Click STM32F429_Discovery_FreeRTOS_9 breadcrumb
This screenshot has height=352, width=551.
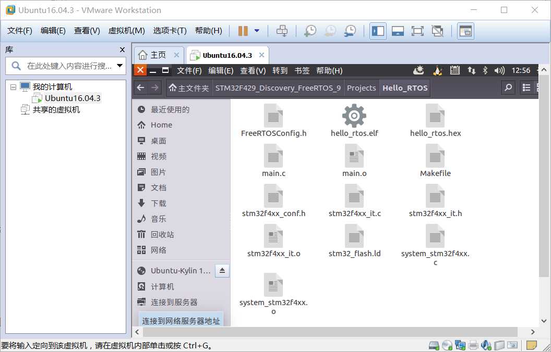(x=278, y=88)
